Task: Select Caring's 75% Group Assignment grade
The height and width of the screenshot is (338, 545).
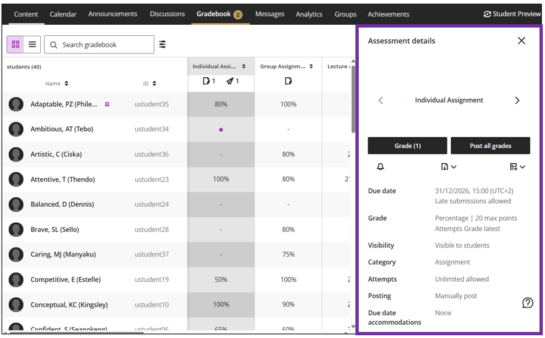Action: 288,255
